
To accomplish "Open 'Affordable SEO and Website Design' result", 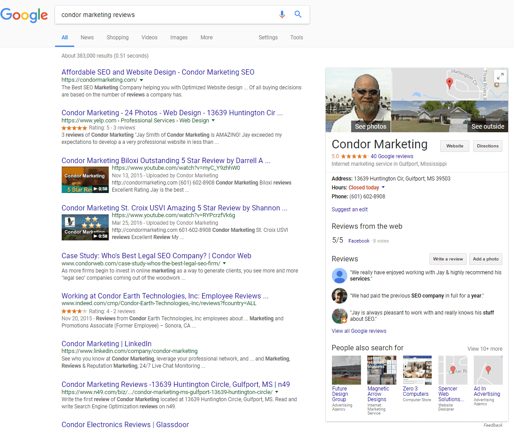I will point(158,72).
